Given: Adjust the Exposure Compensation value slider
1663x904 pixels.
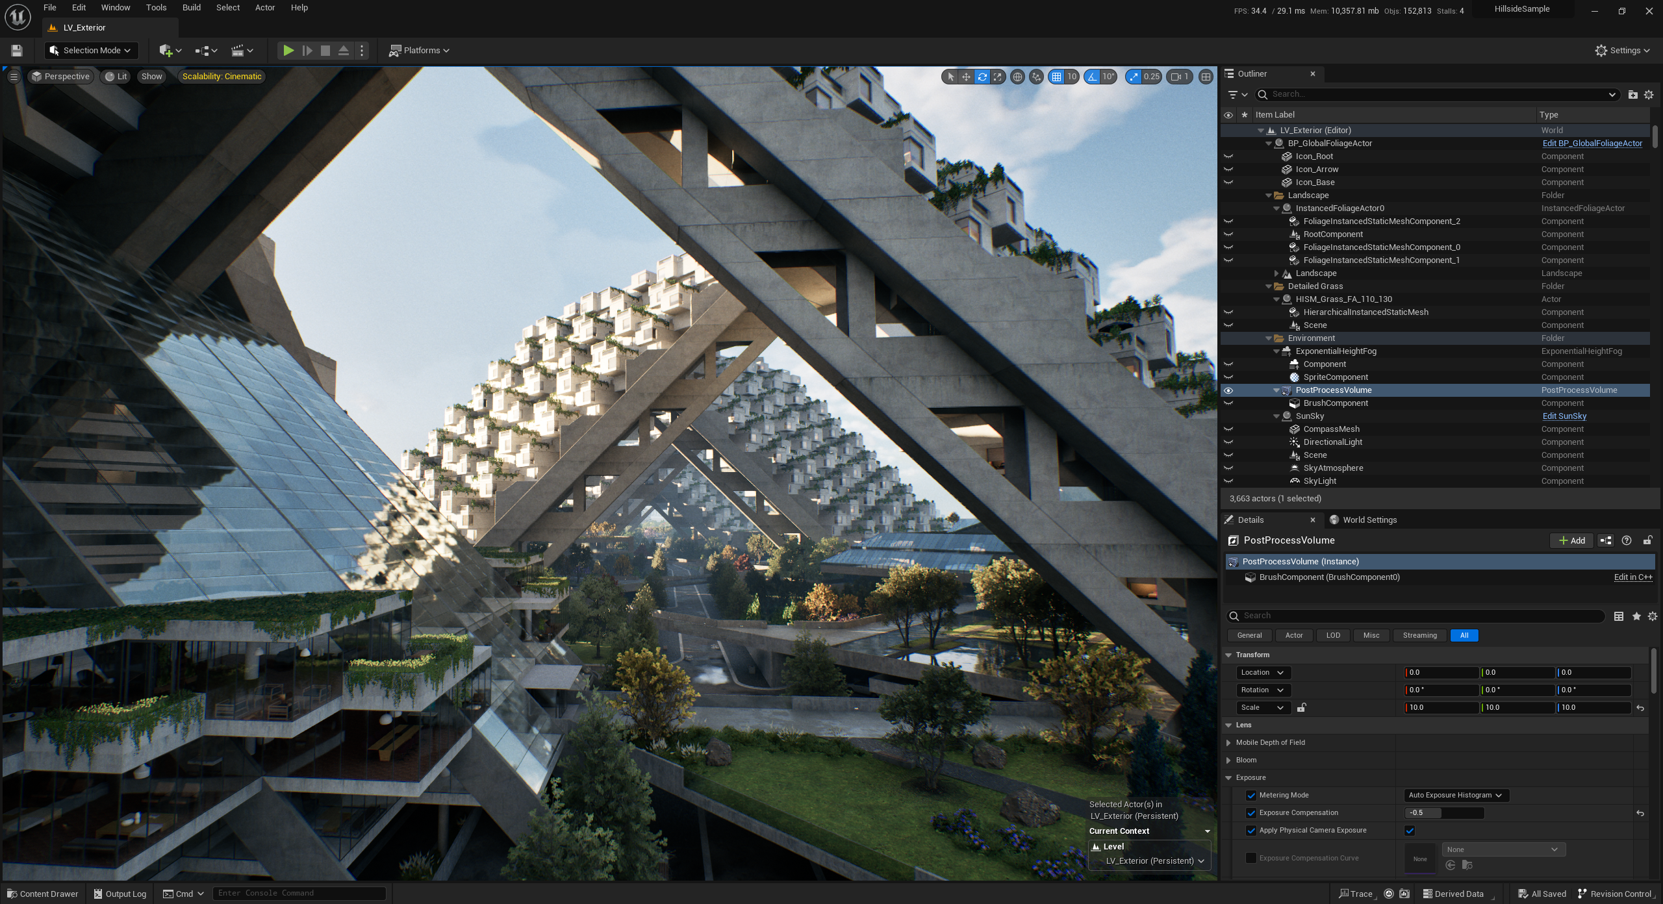Looking at the screenshot, I should click(x=1443, y=812).
